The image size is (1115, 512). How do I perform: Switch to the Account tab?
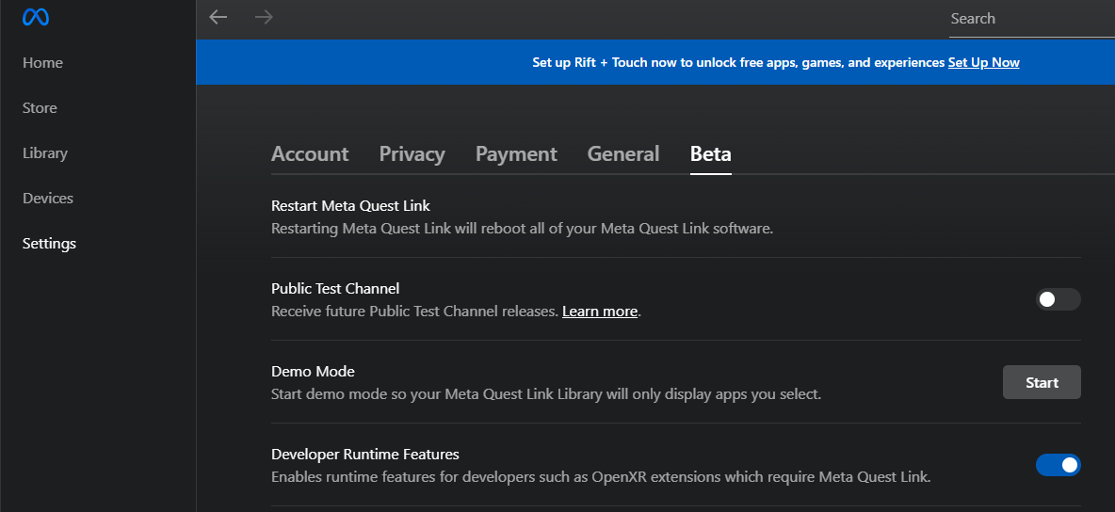[310, 154]
